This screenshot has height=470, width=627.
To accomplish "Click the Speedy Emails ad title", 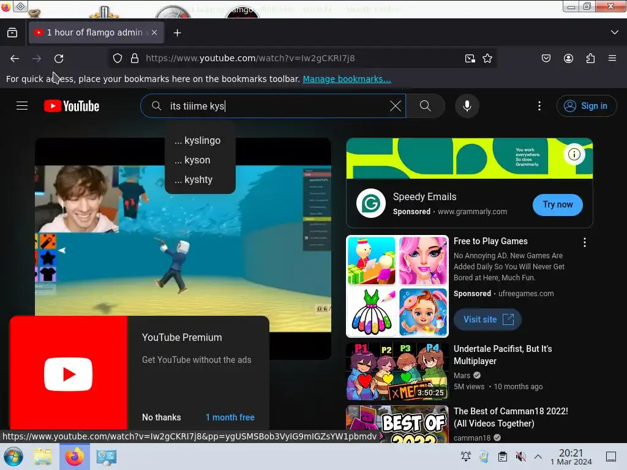I will [425, 196].
